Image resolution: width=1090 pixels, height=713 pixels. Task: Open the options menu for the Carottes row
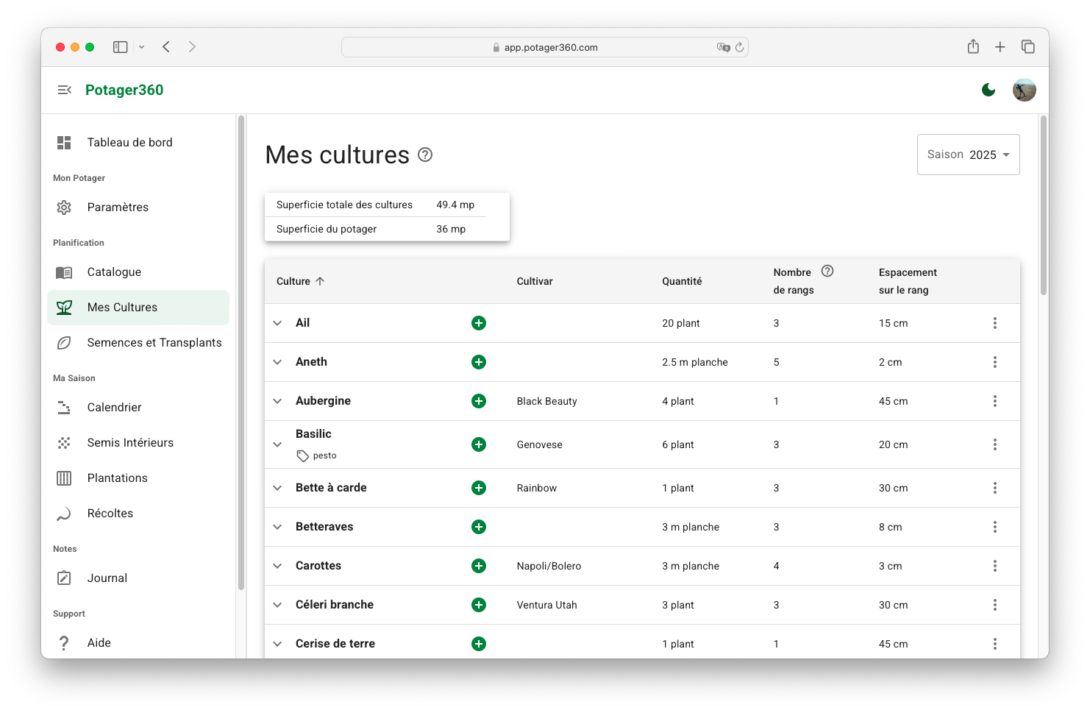coord(995,566)
